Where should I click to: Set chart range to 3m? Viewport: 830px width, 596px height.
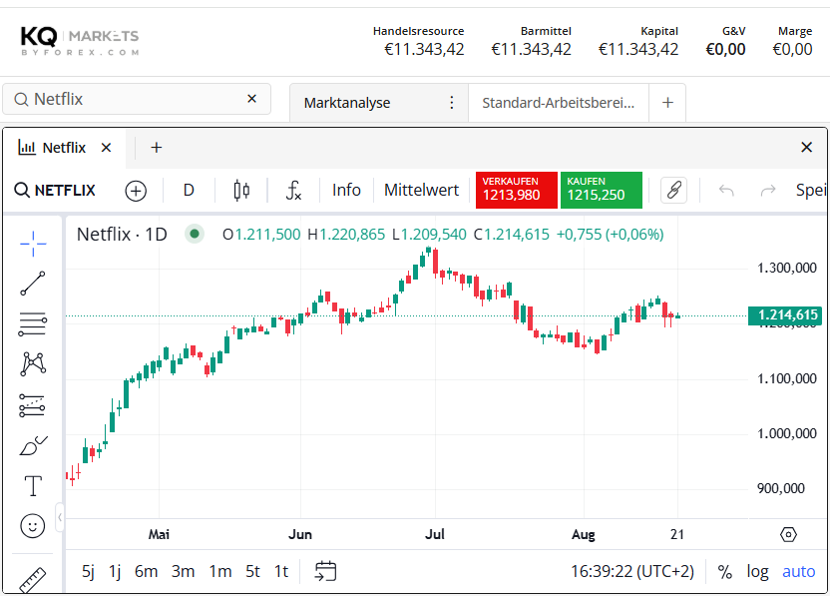coord(184,572)
